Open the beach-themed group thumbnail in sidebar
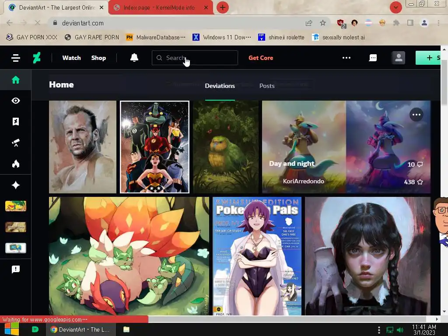Image resolution: width=448 pixels, height=336 pixels. coord(16,206)
